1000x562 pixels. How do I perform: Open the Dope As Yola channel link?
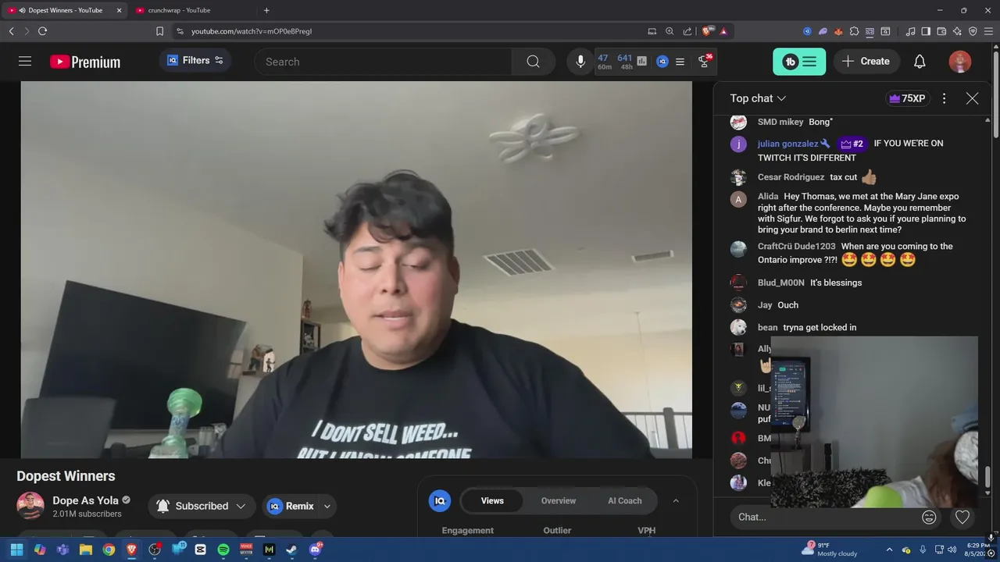click(x=85, y=500)
